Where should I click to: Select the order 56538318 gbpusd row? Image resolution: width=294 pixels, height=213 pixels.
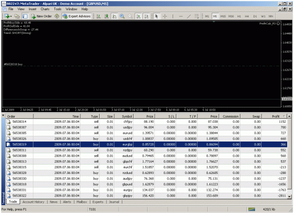pos(146,184)
